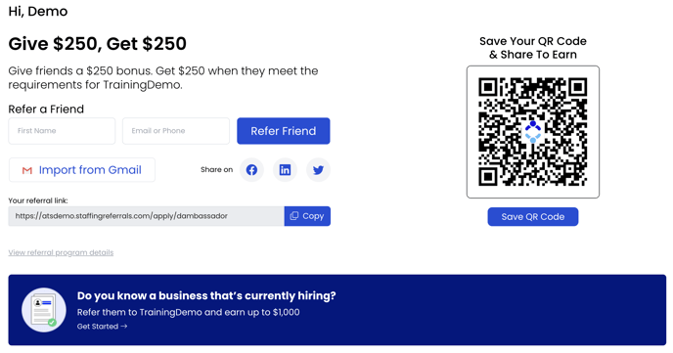The height and width of the screenshot is (353, 673).
Task: Click the copy clipboard icon
Action: pyautogui.click(x=294, y=216)
